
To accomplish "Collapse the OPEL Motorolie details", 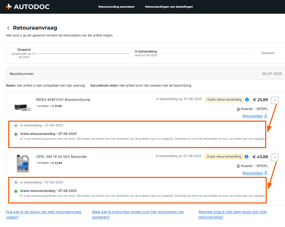I will 275,157.
